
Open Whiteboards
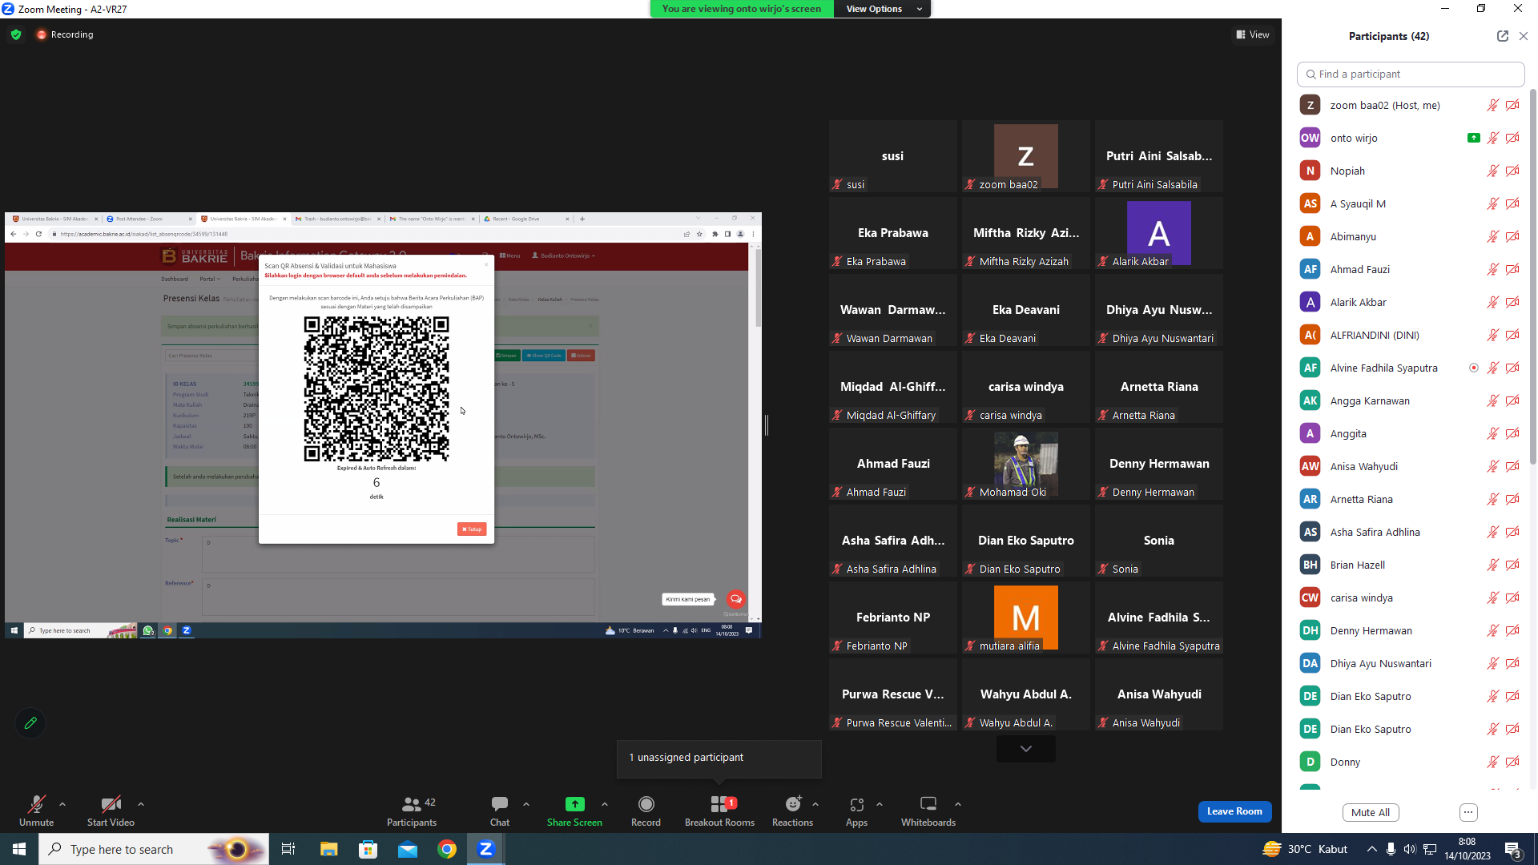point(928,811)
